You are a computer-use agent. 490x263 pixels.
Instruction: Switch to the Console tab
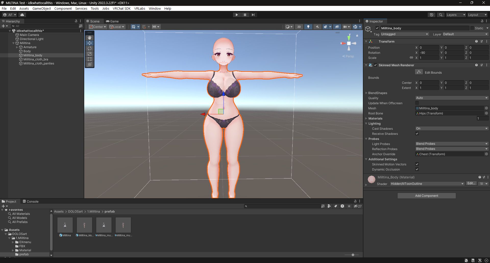tap(31, 201)
